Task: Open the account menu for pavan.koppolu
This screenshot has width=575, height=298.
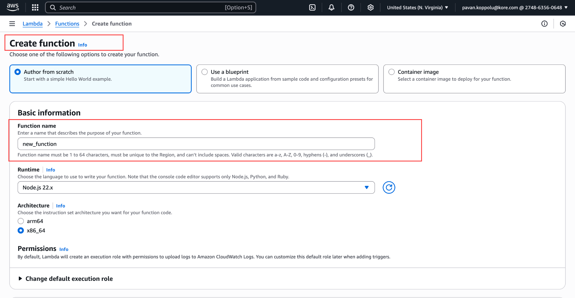Action: click(515, 8)
